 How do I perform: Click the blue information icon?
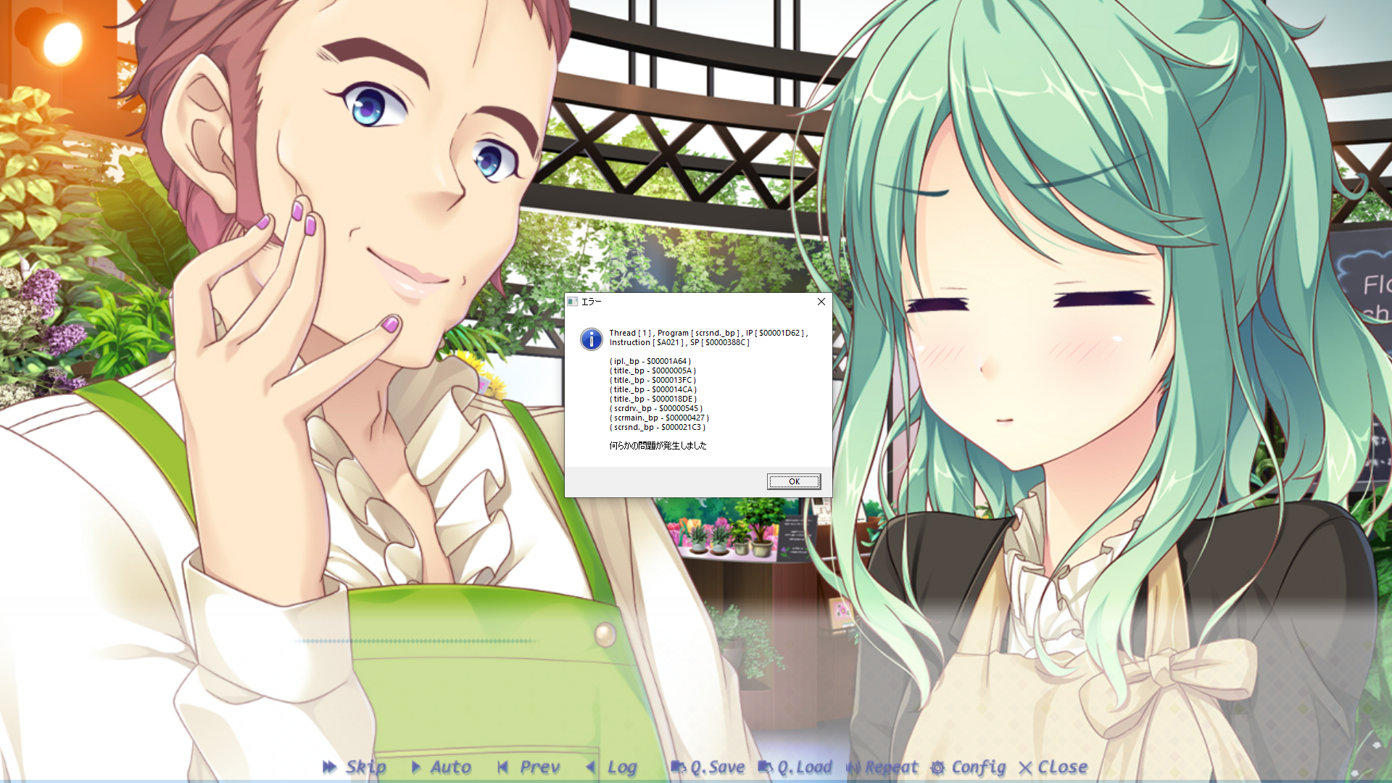coord(592,339)
